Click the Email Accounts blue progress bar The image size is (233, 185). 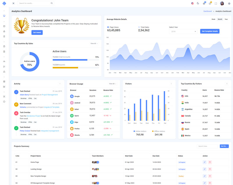tap(70, 60)
